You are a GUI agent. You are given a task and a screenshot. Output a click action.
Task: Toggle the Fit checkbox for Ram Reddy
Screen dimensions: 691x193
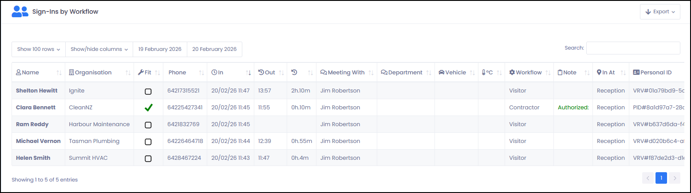148,125
